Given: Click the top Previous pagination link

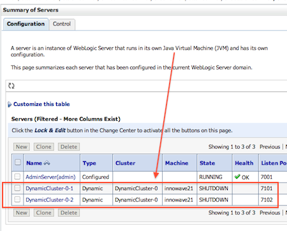Looking at the screenshot, I should click(x=270, y=147).
